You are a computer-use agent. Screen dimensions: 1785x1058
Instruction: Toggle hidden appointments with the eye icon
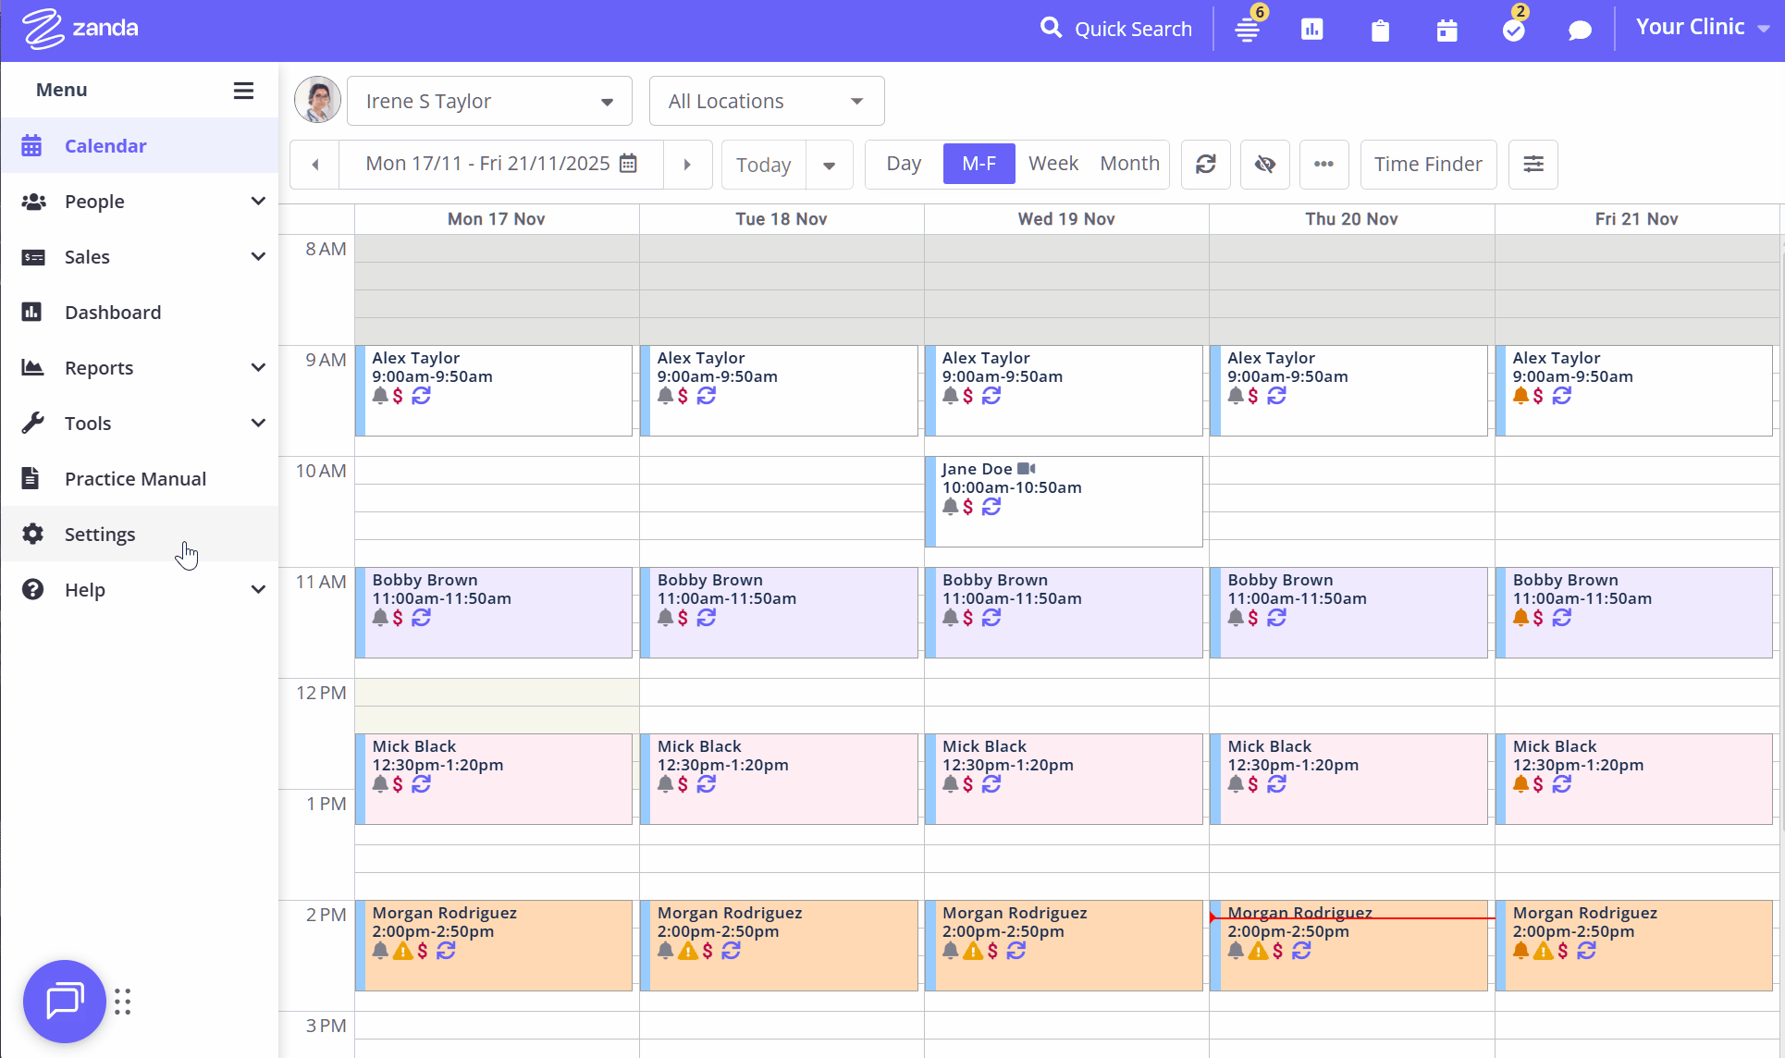click(x=1265, y=164)
